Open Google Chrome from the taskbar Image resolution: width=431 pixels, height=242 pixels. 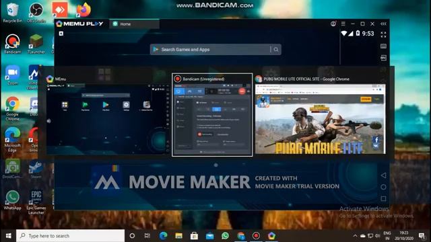(x=241, y=236)
